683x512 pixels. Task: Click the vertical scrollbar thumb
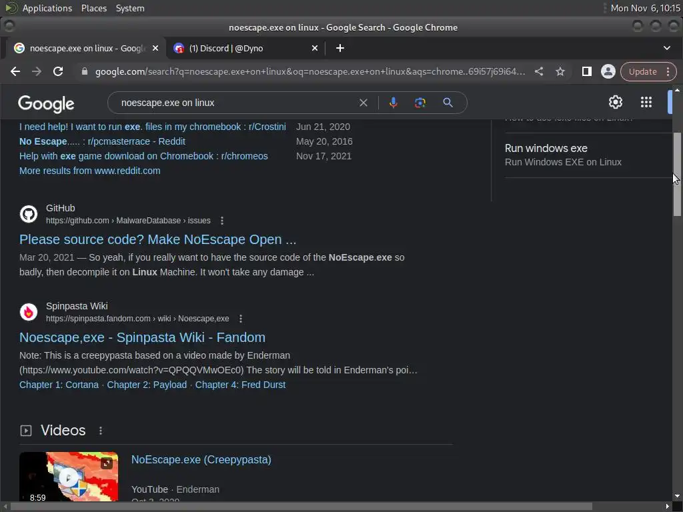tap(677, 174)
